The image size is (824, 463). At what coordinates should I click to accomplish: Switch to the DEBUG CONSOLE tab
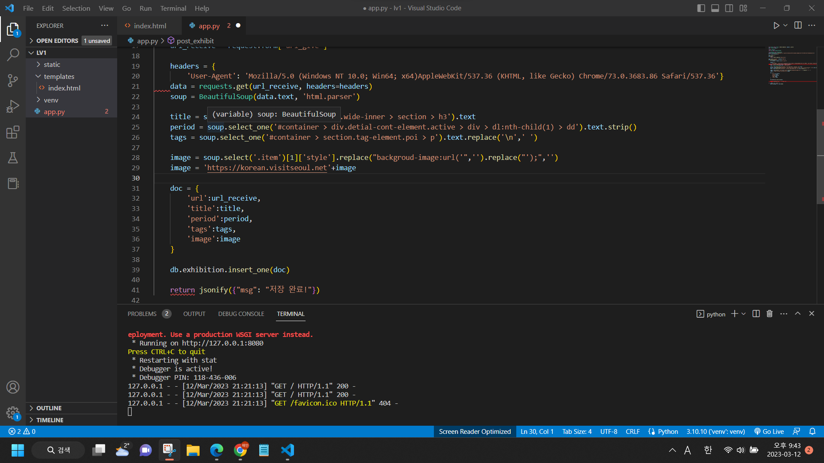(241, 314)
